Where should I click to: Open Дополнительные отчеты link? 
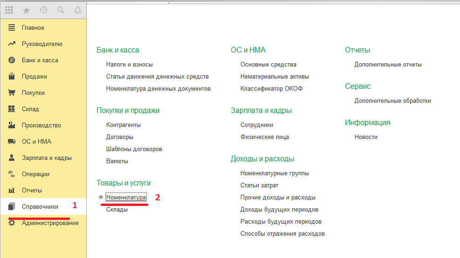tap(388, 64)
